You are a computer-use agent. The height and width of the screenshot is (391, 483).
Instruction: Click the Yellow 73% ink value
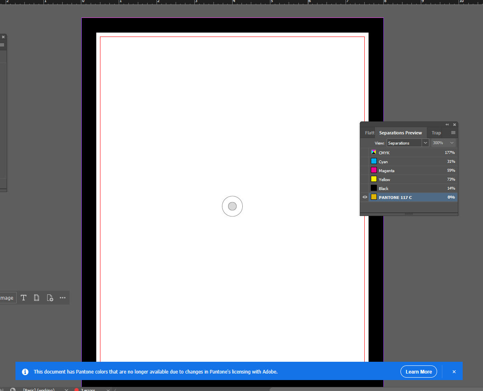pos(451,179)
